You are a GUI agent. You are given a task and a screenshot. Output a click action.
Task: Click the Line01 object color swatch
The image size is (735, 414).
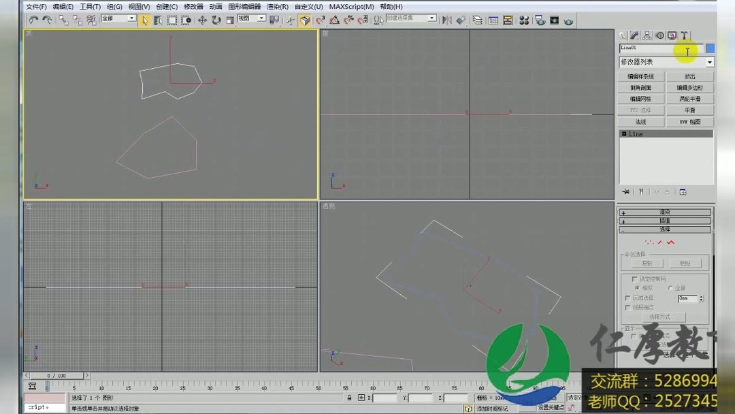point(710,49)
